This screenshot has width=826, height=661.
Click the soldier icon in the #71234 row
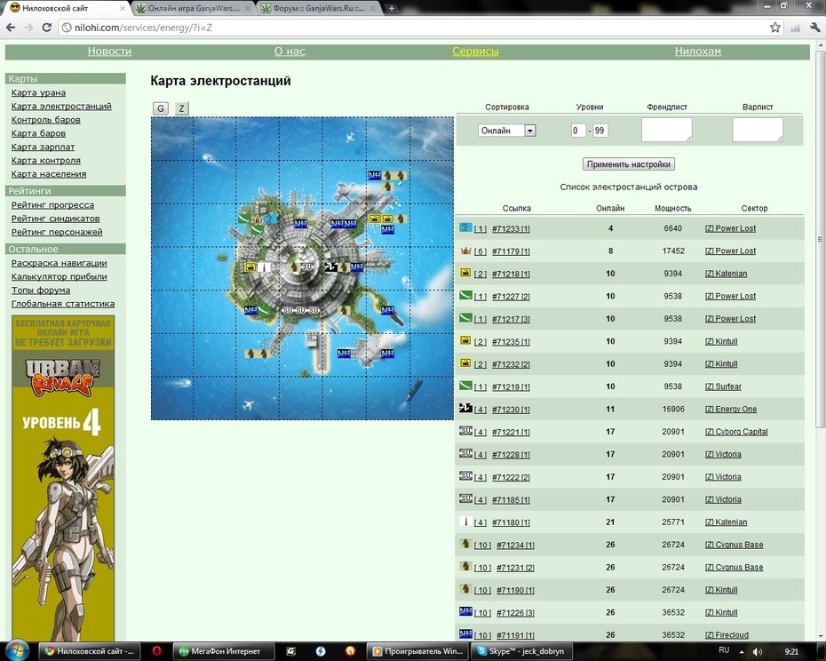(x=465, y=544)
